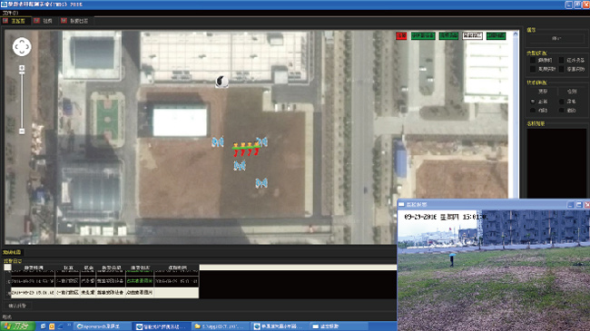Click the zoom-out minus button on map
The width and height of the screenshot is (590, 331).
point(22,131)
